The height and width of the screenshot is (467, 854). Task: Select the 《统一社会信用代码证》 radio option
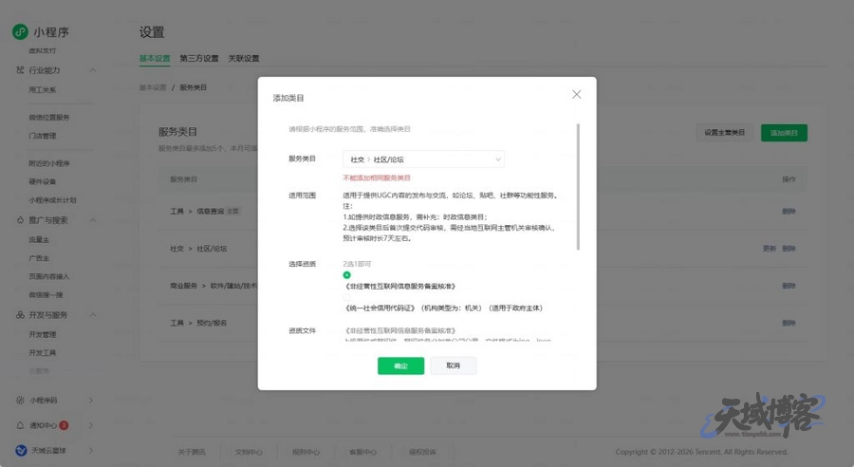(x=347, y=297)
